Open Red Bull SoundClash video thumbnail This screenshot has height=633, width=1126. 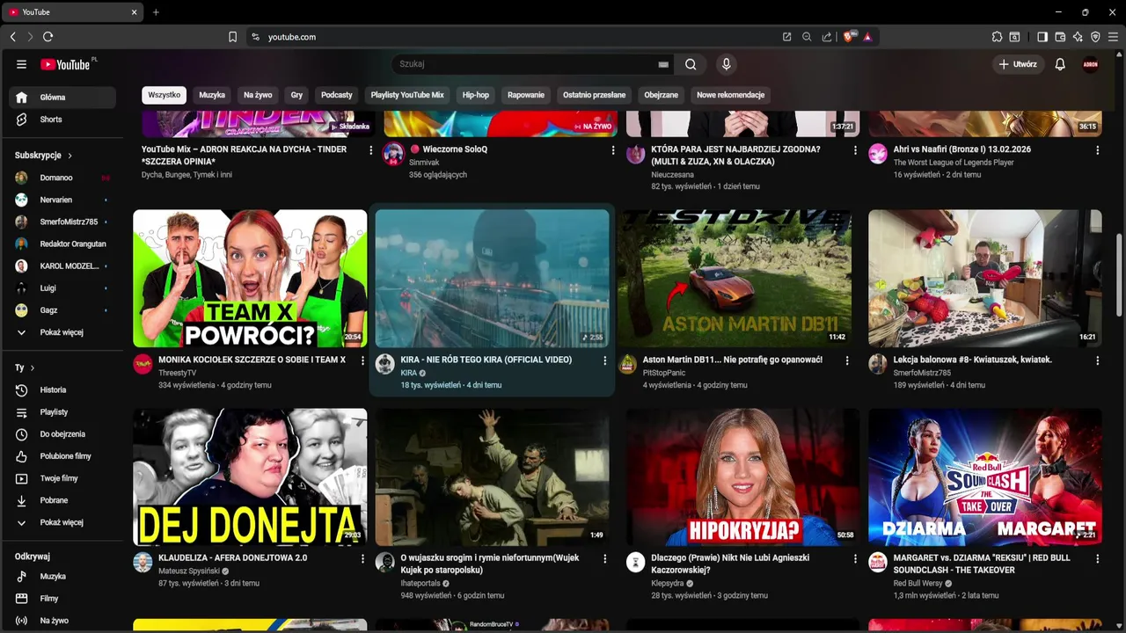985,477
